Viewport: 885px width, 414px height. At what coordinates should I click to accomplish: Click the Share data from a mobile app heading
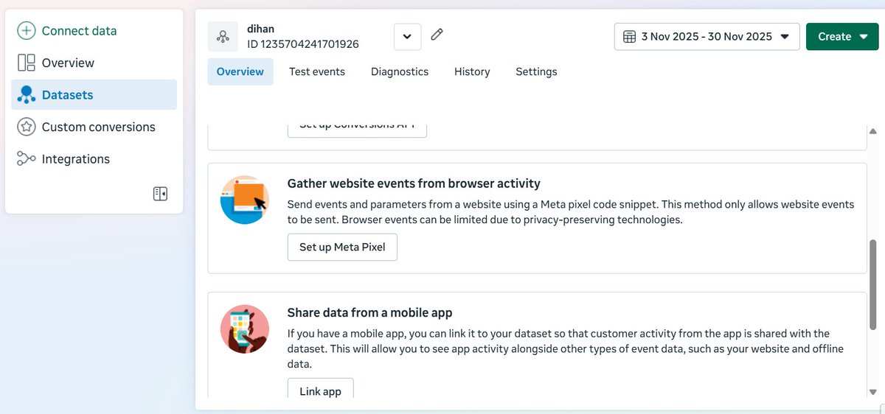[x=369, y=312]
